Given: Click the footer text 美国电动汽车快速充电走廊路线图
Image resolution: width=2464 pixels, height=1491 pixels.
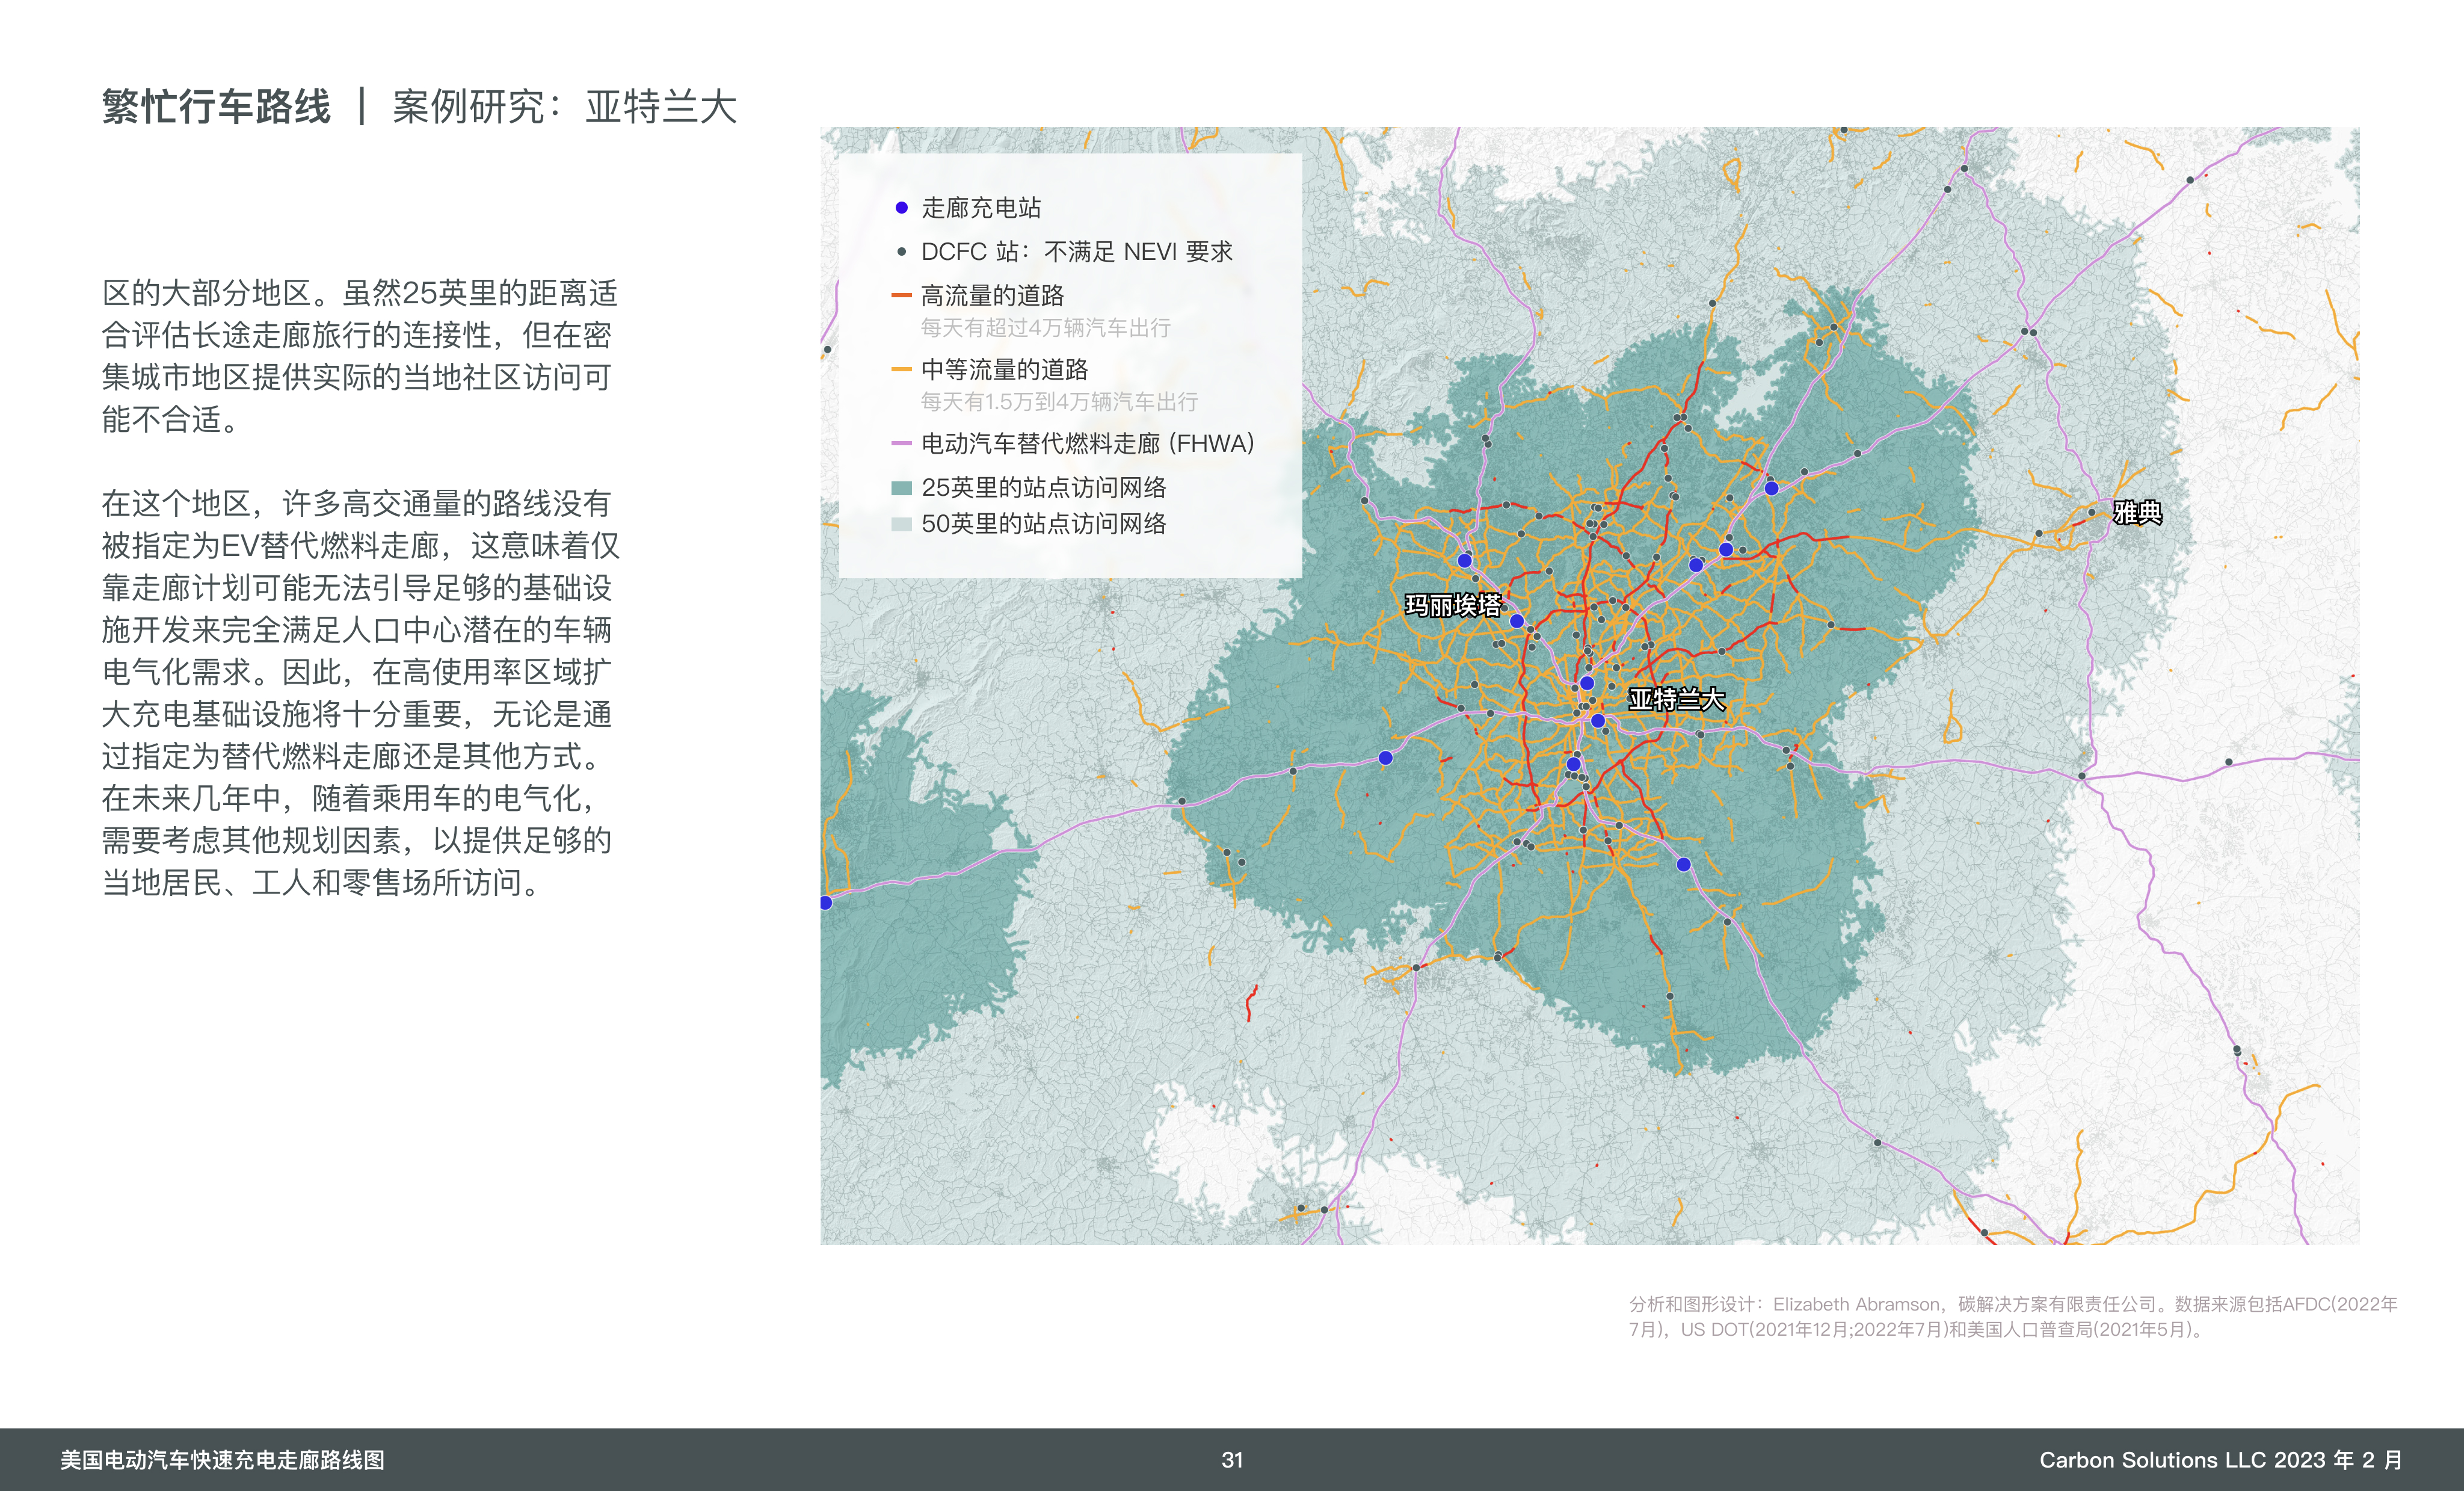Looking at the screenshot, I should point(222,1460).
